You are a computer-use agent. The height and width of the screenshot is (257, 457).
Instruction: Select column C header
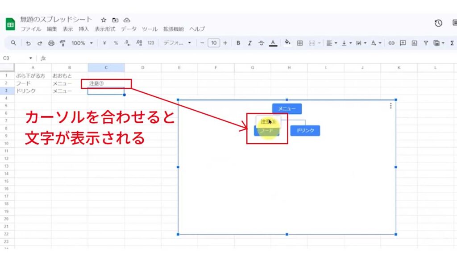tap(106, 68)
